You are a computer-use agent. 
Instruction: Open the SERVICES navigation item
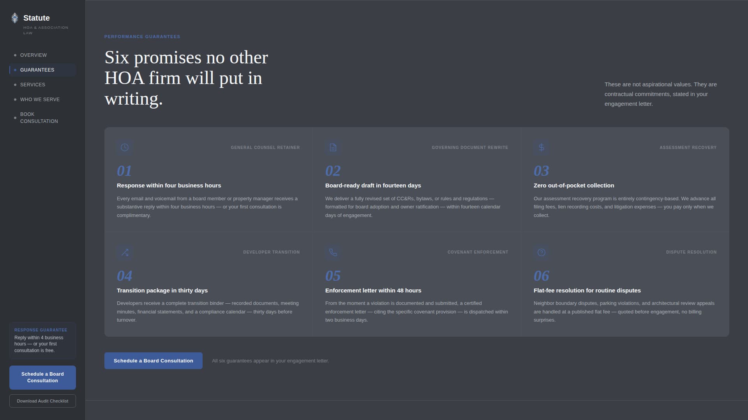tap(33, 84)
